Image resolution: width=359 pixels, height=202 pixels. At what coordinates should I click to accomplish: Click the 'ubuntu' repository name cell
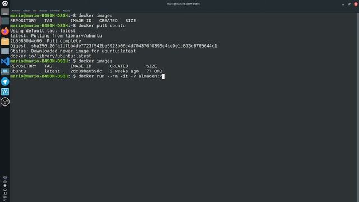click(18, 71)
